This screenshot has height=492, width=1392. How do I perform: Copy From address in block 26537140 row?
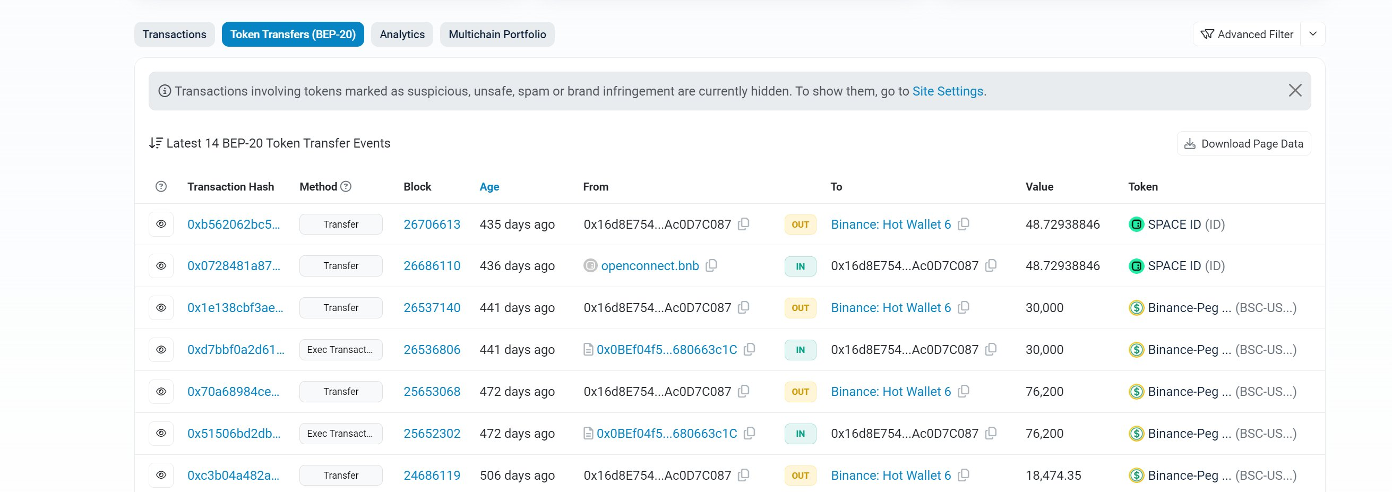[744, 307]
